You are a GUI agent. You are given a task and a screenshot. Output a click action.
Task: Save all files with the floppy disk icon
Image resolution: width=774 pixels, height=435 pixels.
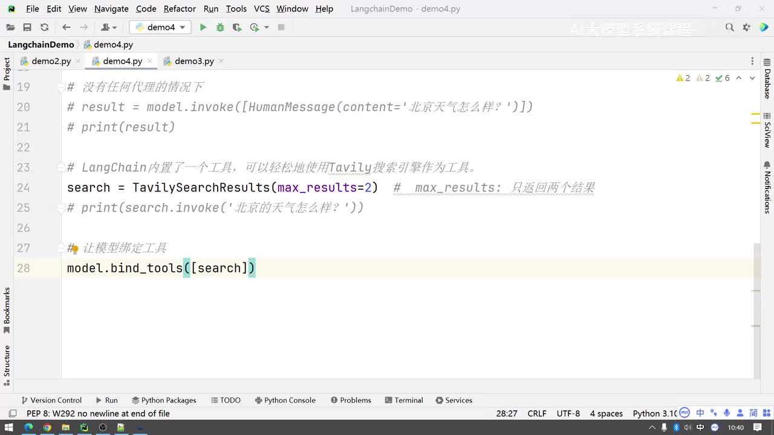pyautogui.click(x=27, y=27)
